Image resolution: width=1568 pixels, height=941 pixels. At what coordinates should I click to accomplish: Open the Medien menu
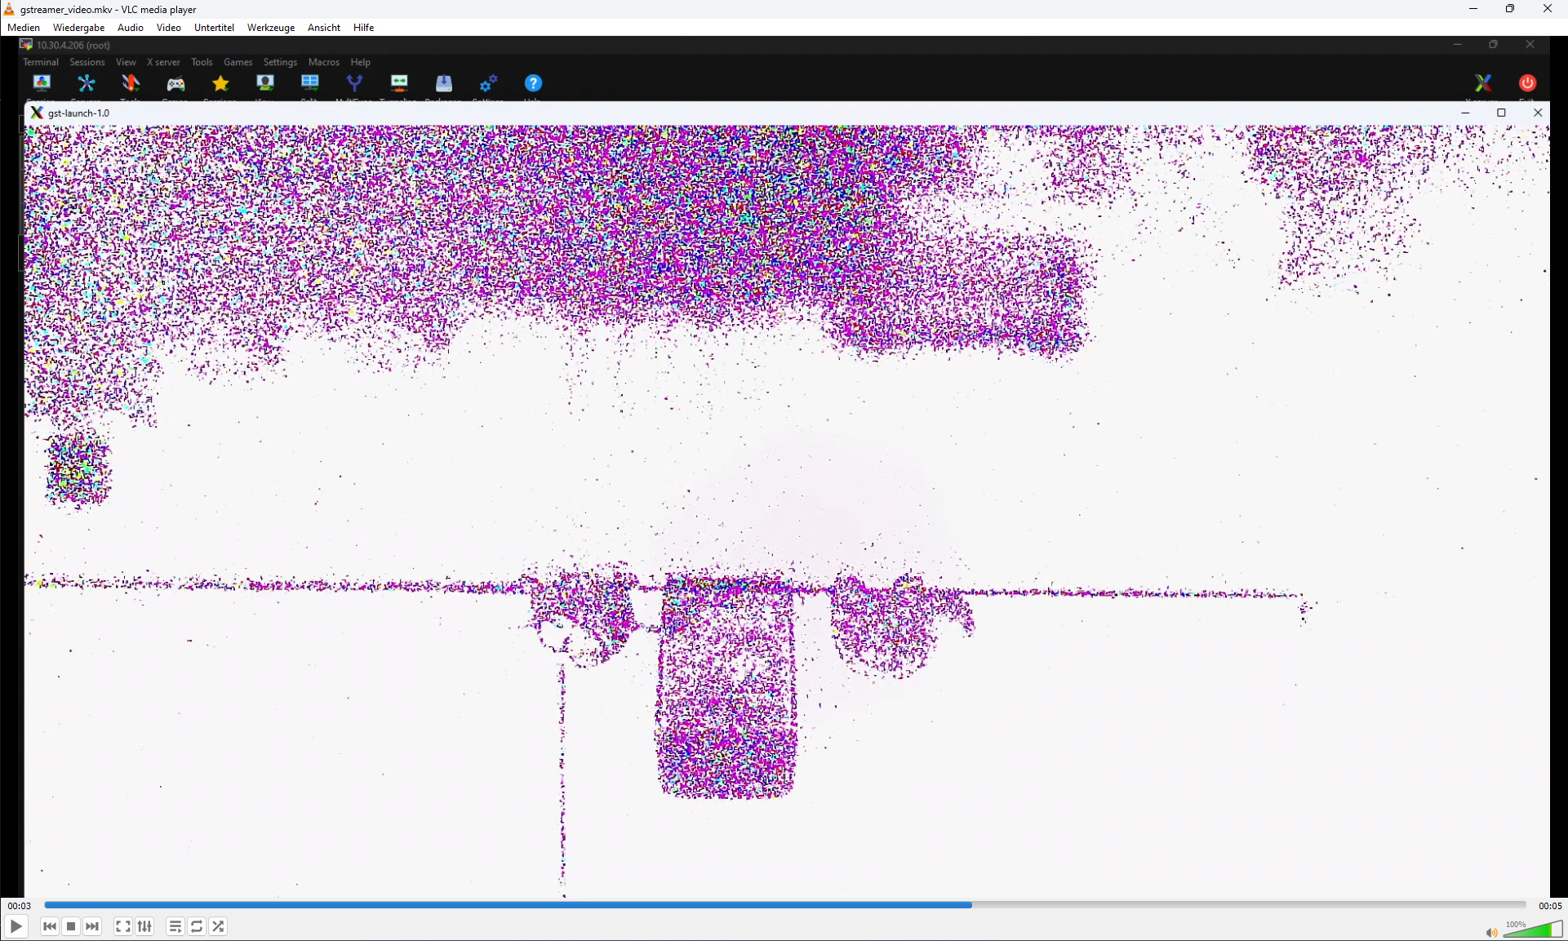point(24,27)
